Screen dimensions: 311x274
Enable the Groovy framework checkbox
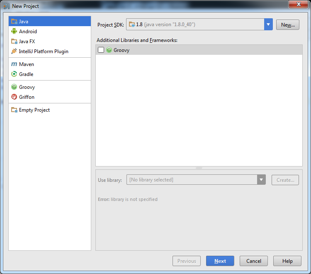pyautogui.click(x=101, y=50)
